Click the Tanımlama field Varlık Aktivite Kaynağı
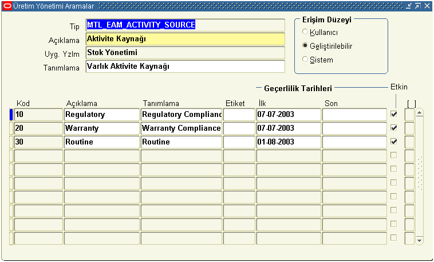Image resolution: width=434 pixels, height=262 pixels. click(x=184, y=67)
